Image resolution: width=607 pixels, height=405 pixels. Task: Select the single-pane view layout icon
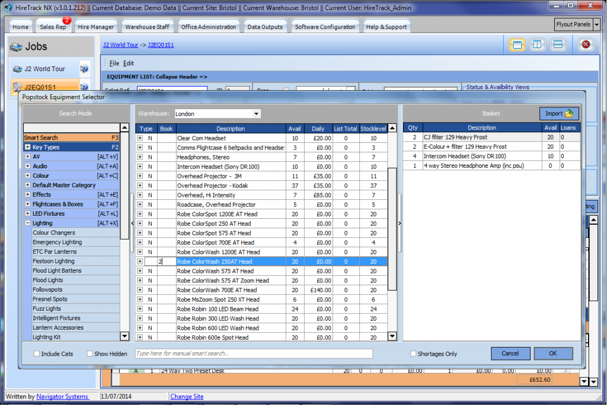pyautogui.click(x=516, y=44)
